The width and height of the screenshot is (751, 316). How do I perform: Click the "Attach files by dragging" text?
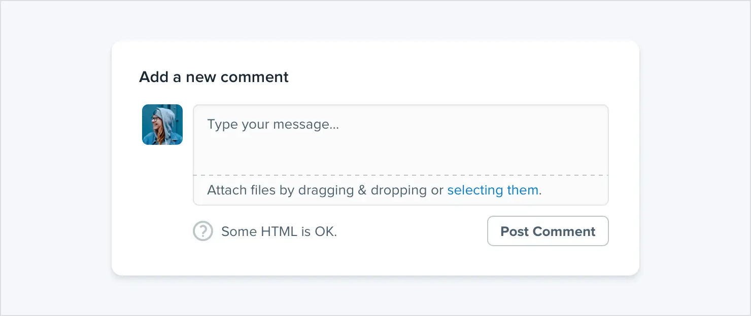coord(281,190)
